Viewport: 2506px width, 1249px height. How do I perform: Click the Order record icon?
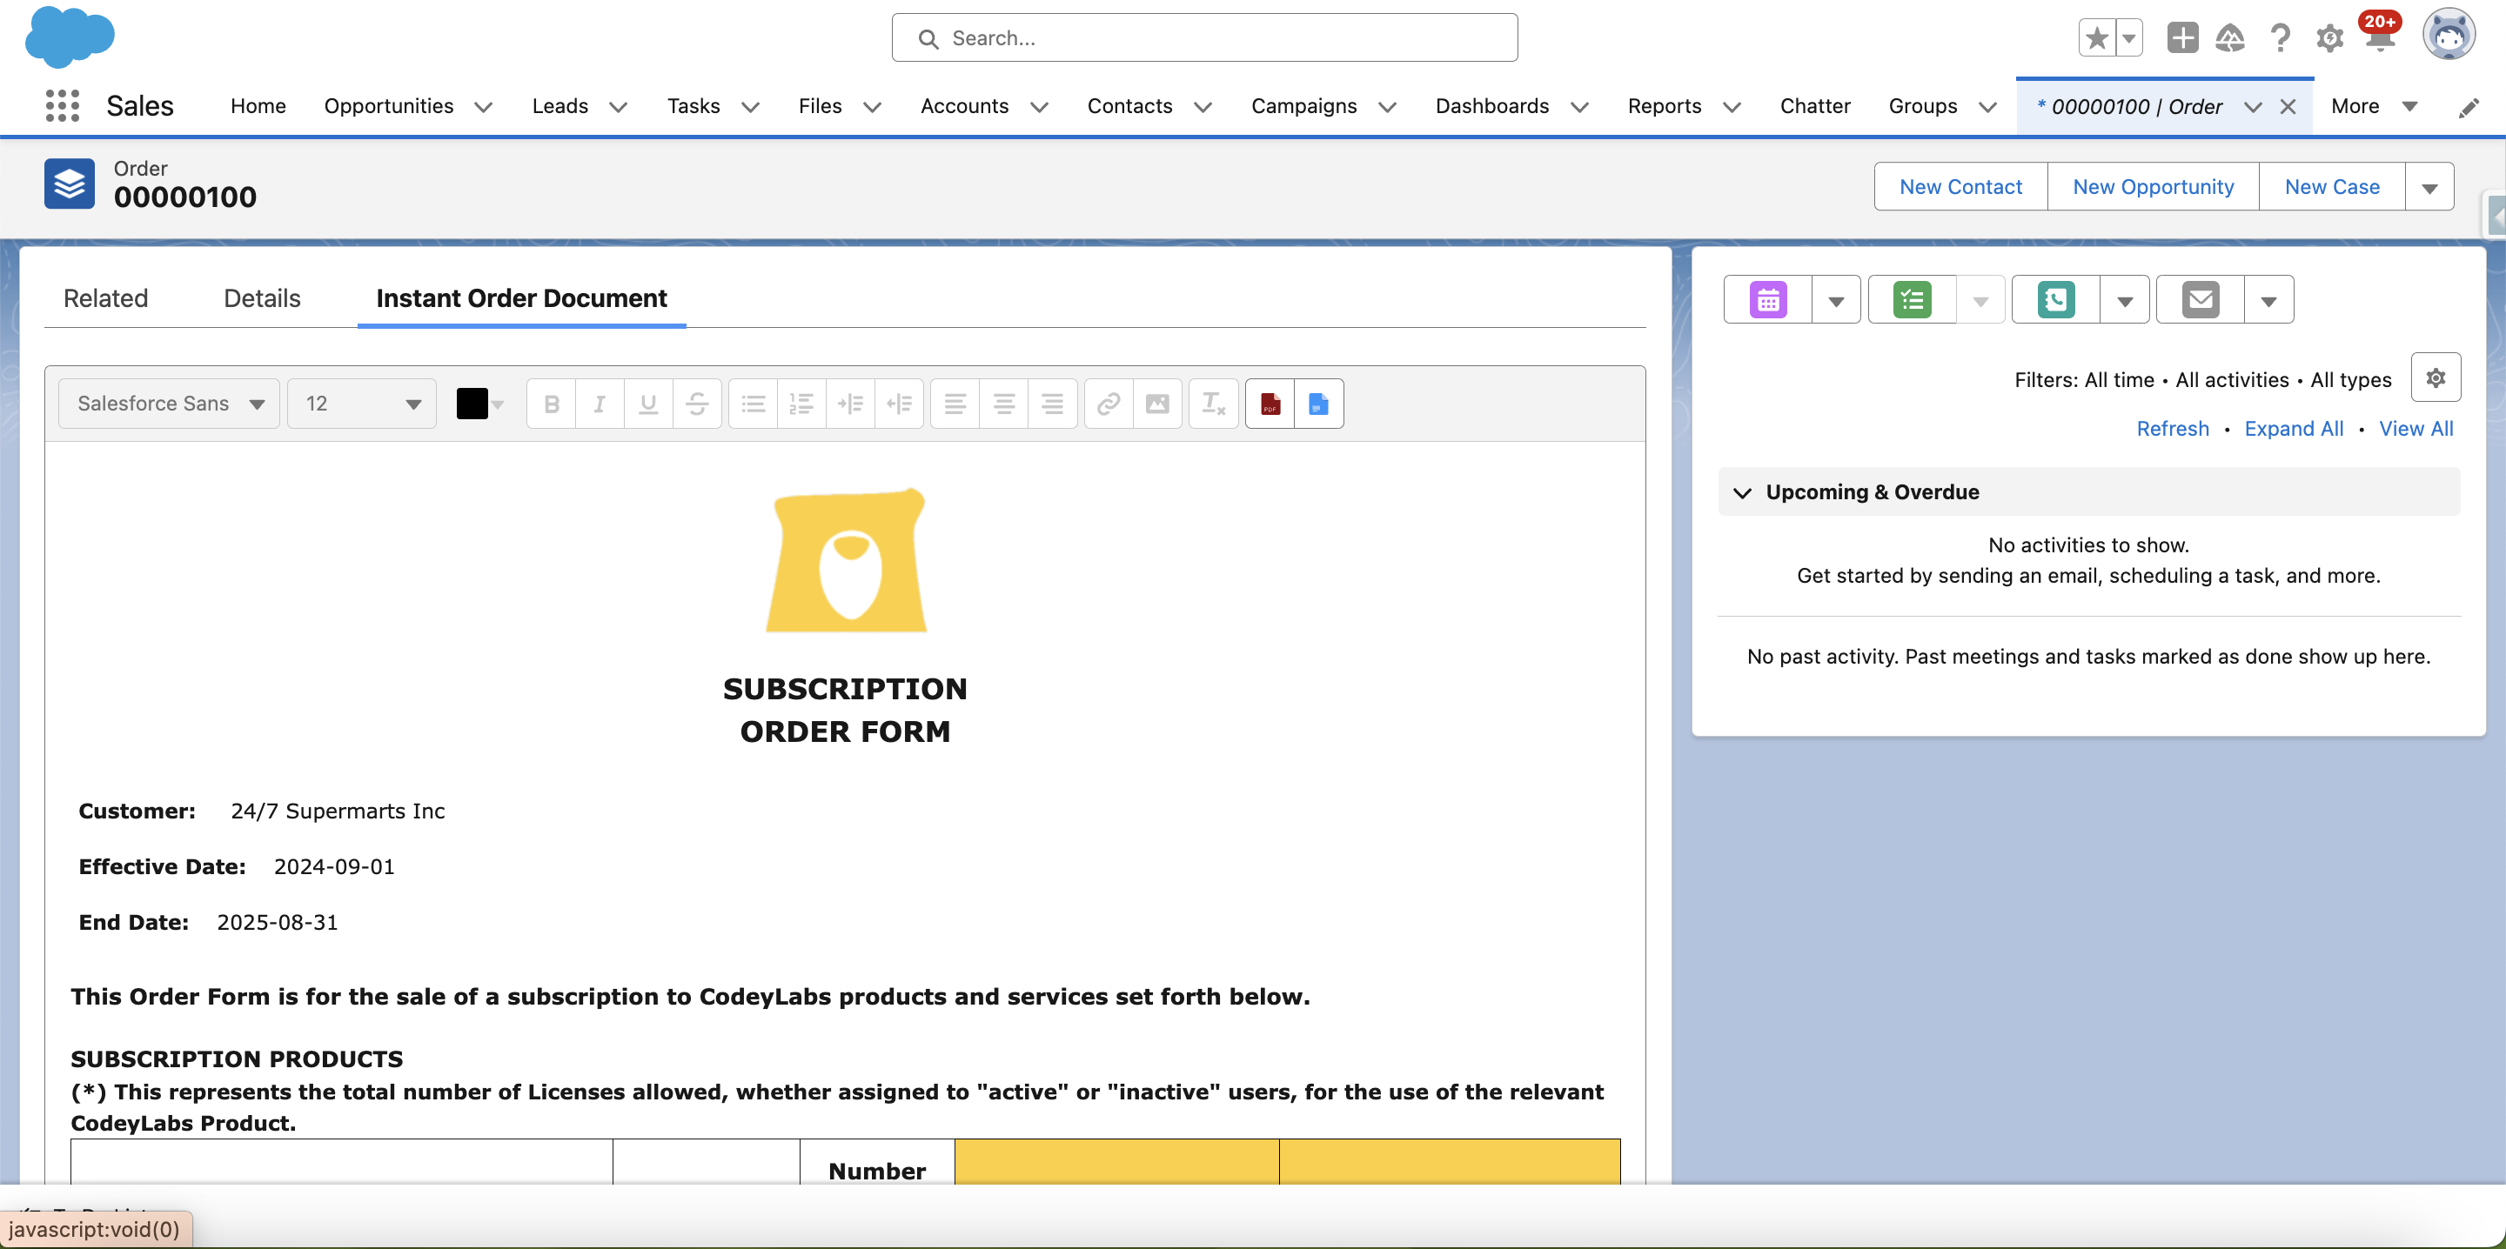tap(69, 184)
